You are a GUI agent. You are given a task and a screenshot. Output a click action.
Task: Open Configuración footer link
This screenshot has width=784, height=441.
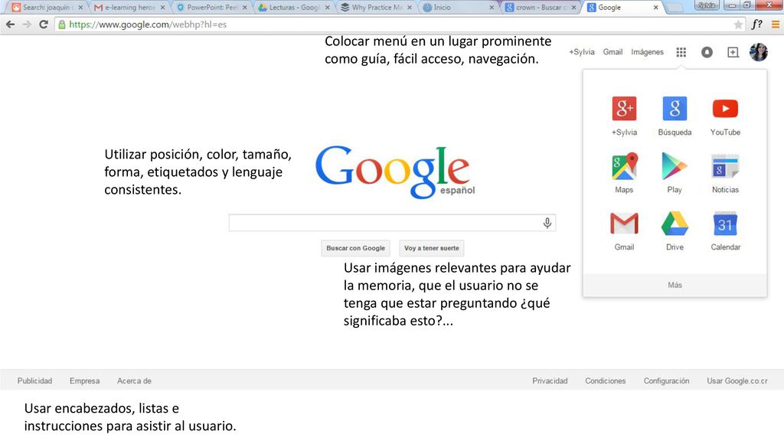(x=666, y=381)
